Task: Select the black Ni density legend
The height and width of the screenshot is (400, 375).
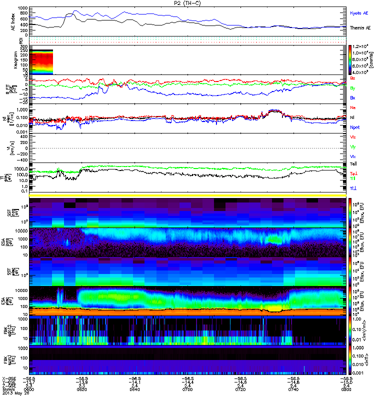Action: (x=352, y=117)
